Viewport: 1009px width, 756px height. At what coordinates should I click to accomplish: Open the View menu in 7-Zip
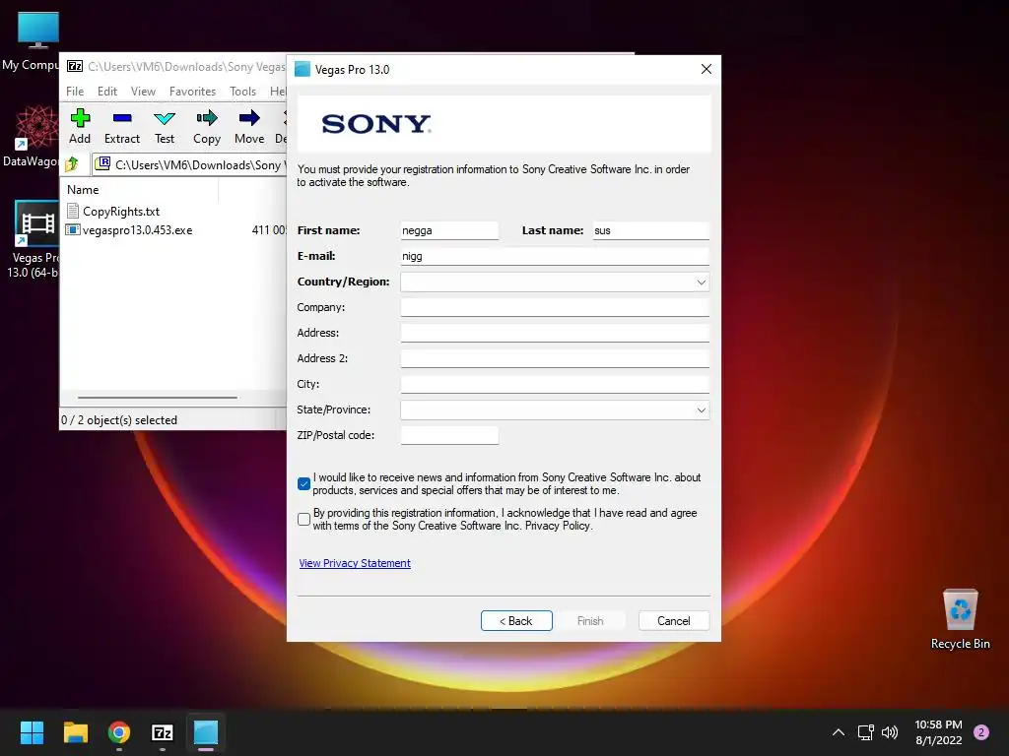click(143, 92)
